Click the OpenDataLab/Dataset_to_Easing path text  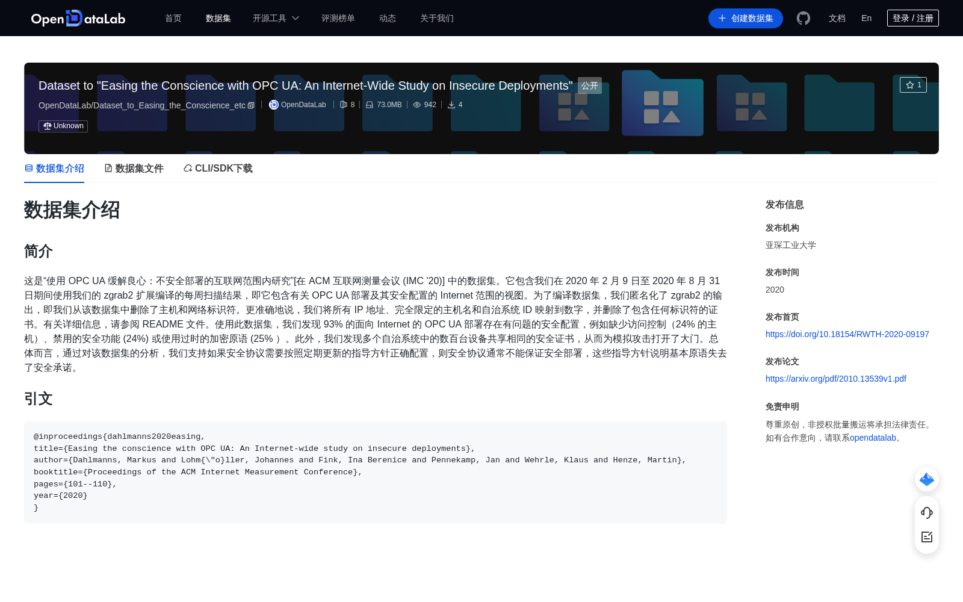pyautogui.click(x=142, y=105)
